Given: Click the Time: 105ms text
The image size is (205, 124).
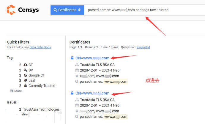Looking at the screenshot, I should point(109,47).
